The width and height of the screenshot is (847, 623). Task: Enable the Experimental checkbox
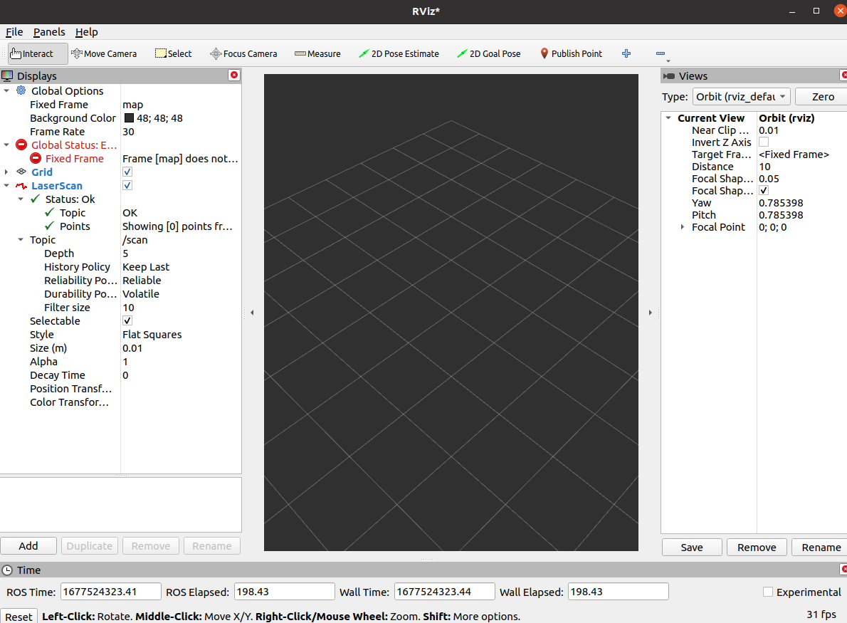point(767,592)
